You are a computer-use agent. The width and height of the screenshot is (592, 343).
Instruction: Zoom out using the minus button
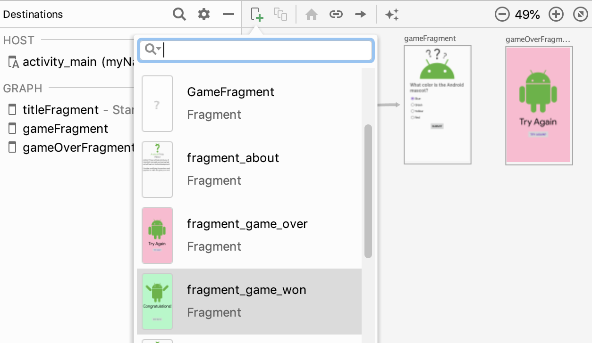tap(502, 15)
